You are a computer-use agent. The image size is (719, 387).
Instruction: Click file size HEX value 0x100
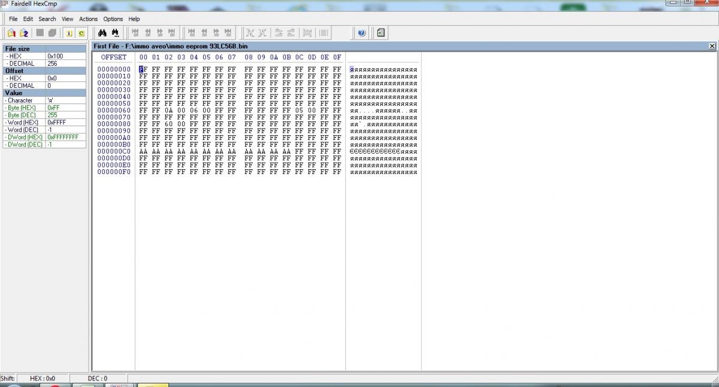[66, 56]
